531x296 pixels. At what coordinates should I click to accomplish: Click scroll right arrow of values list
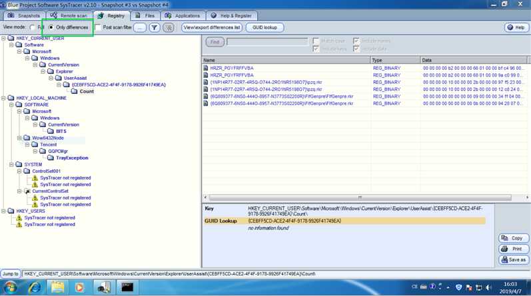[x=527, y=197]
